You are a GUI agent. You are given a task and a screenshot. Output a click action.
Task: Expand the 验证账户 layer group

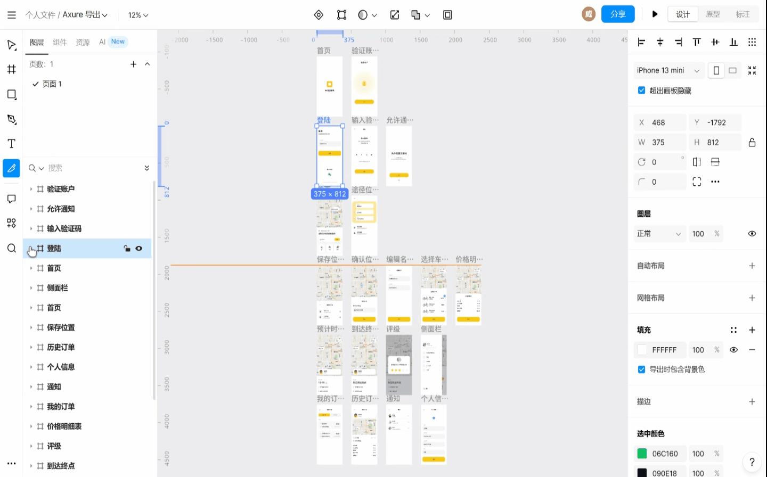click(x=31, y=189)
